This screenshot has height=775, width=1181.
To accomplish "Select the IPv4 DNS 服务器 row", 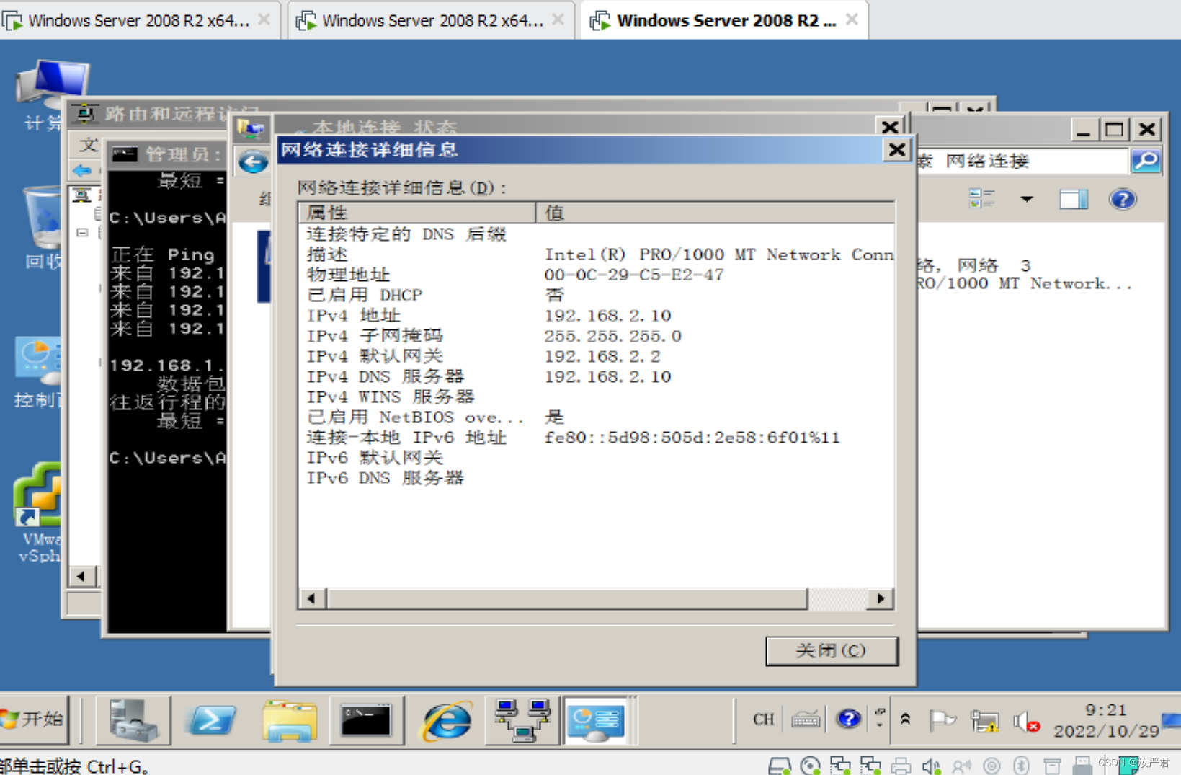I will pos(597,376).
